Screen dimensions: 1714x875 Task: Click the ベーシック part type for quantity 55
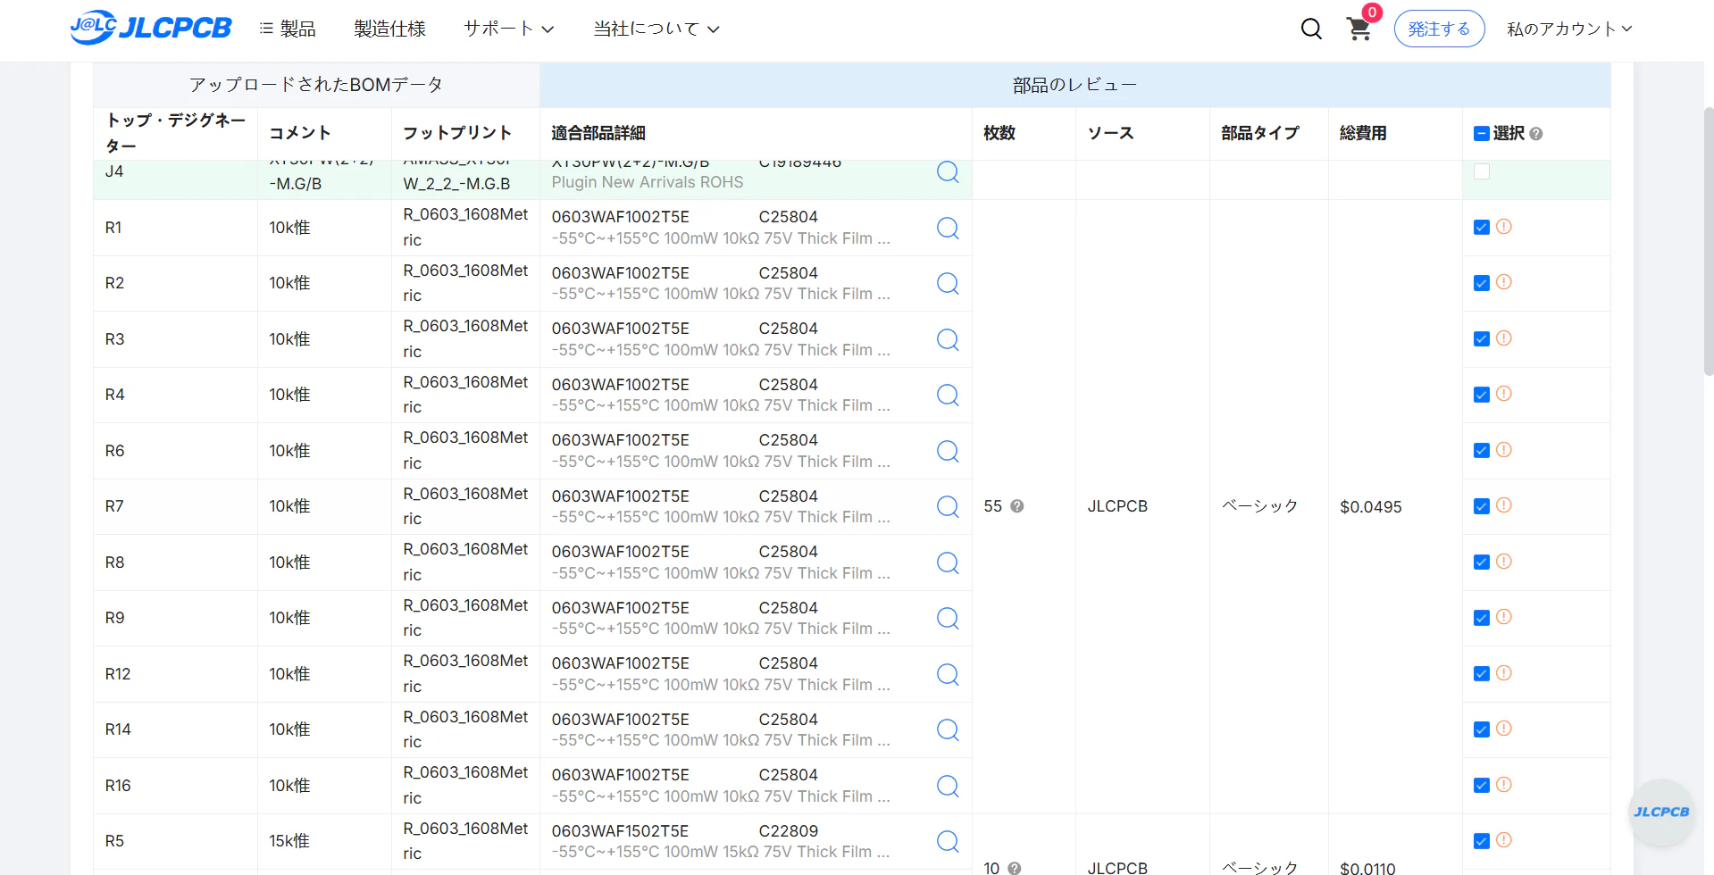click(1259, 506)
